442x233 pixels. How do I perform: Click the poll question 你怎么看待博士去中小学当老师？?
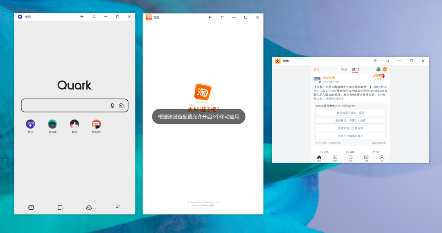tap(336, 106)
